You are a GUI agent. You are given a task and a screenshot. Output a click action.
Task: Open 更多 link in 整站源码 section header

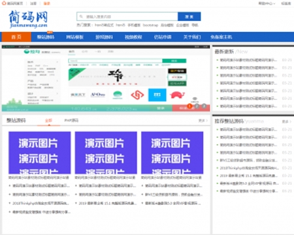[x=203, y=120]
